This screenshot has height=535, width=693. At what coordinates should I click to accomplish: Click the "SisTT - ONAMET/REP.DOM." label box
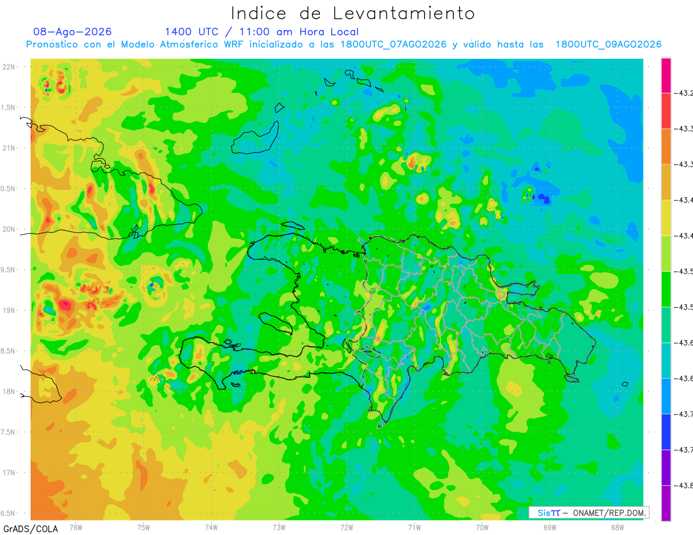pos(589,512)
